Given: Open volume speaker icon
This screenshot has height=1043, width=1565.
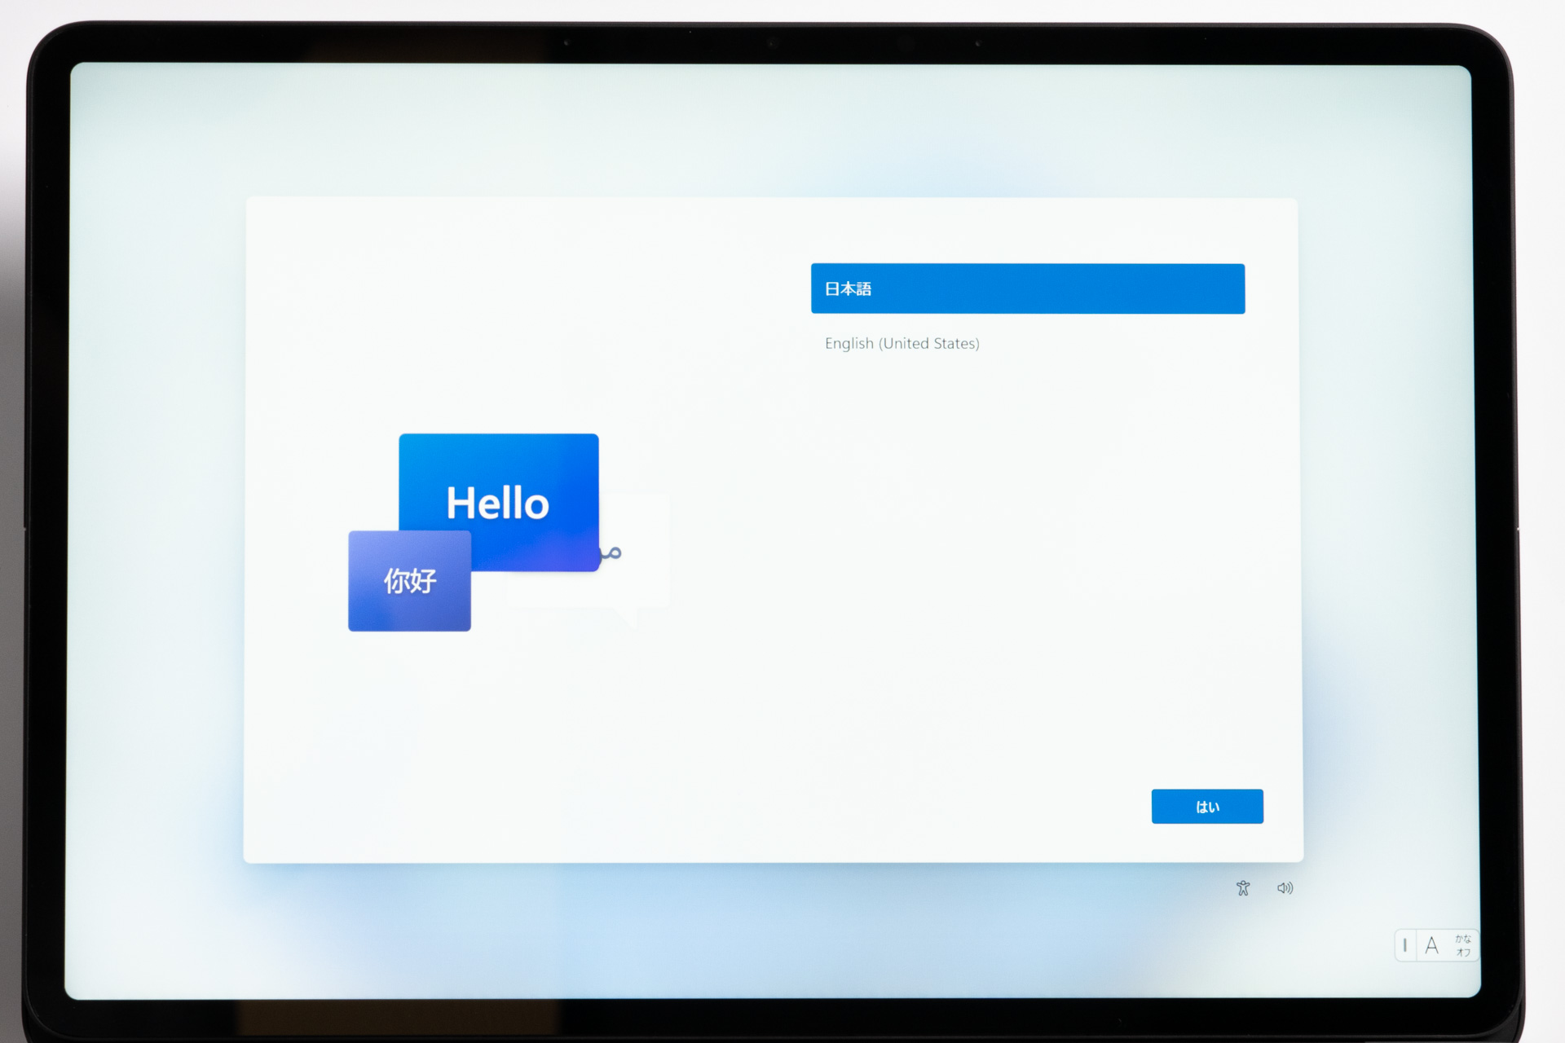Looking at the screenshot, I should [1285, 888].
